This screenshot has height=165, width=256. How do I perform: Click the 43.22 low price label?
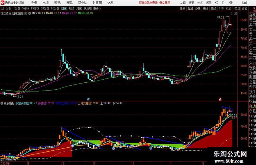pos(20,97)
